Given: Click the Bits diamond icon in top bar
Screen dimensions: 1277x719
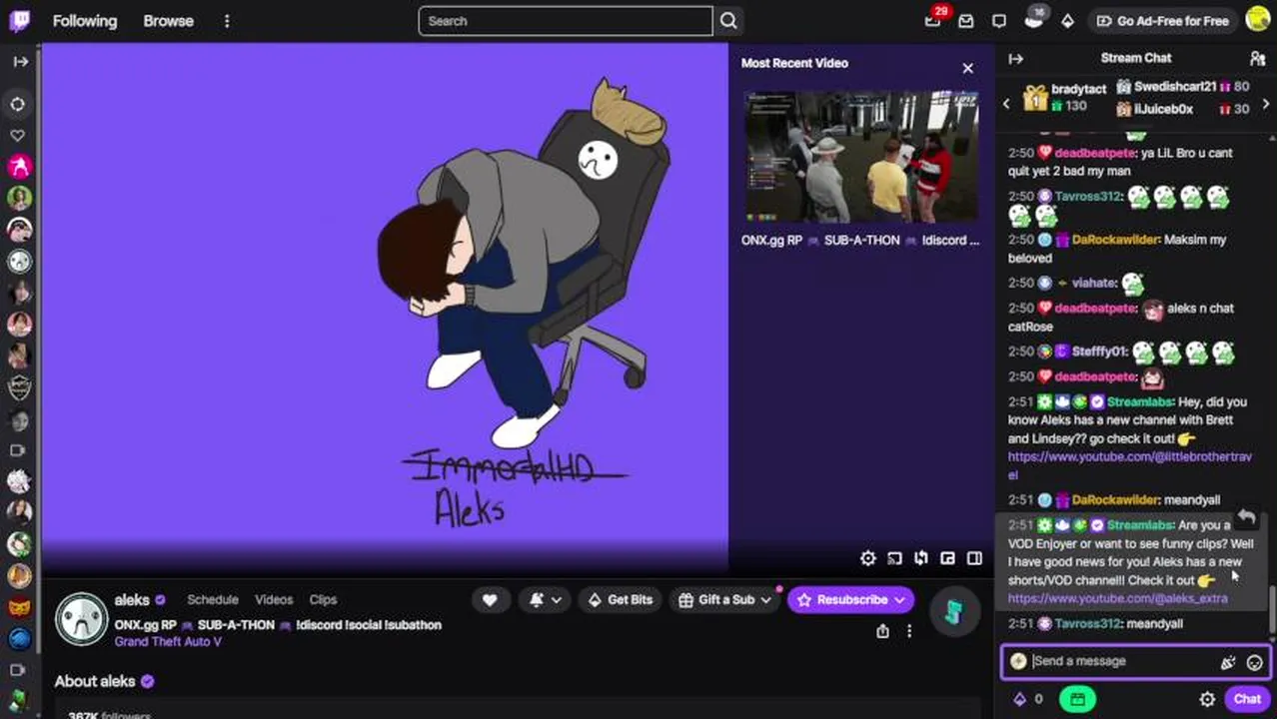Looking at the screenshot, I should tap(1067, 21).
